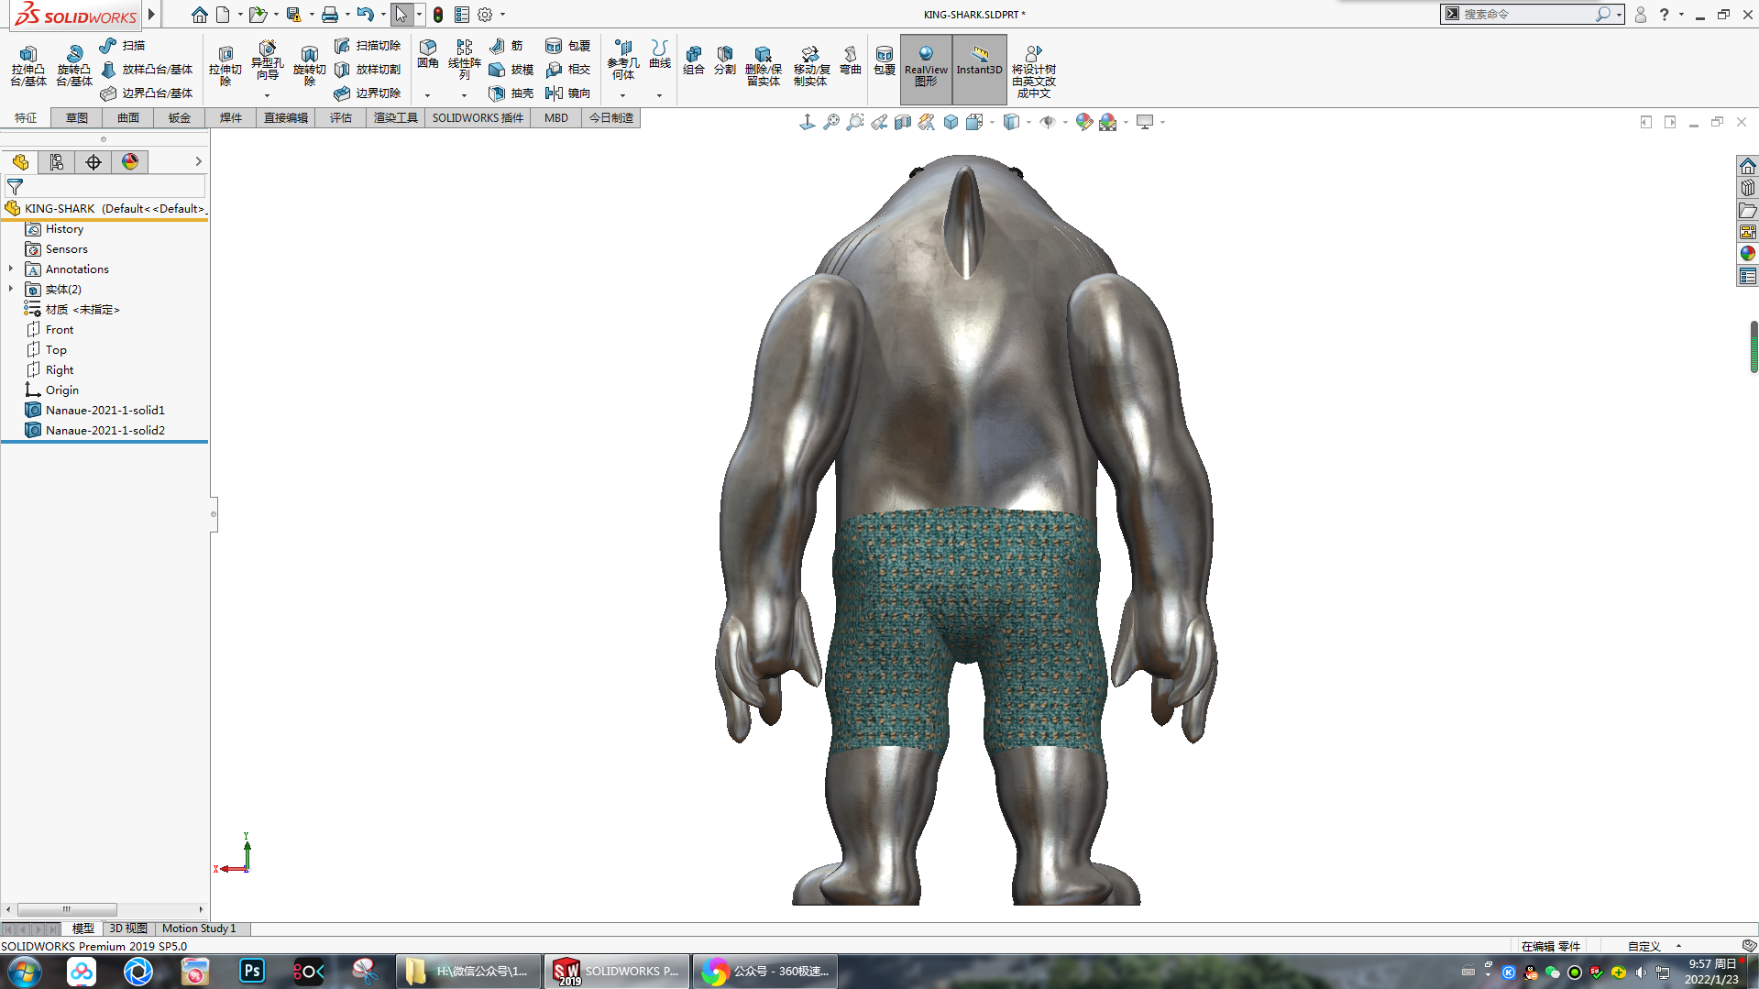The height and width of the screenshot is (989, 1759).
Task: Select the 拉伸凸台/基体 extrude boss tool
Action: (x=28, y=65)
